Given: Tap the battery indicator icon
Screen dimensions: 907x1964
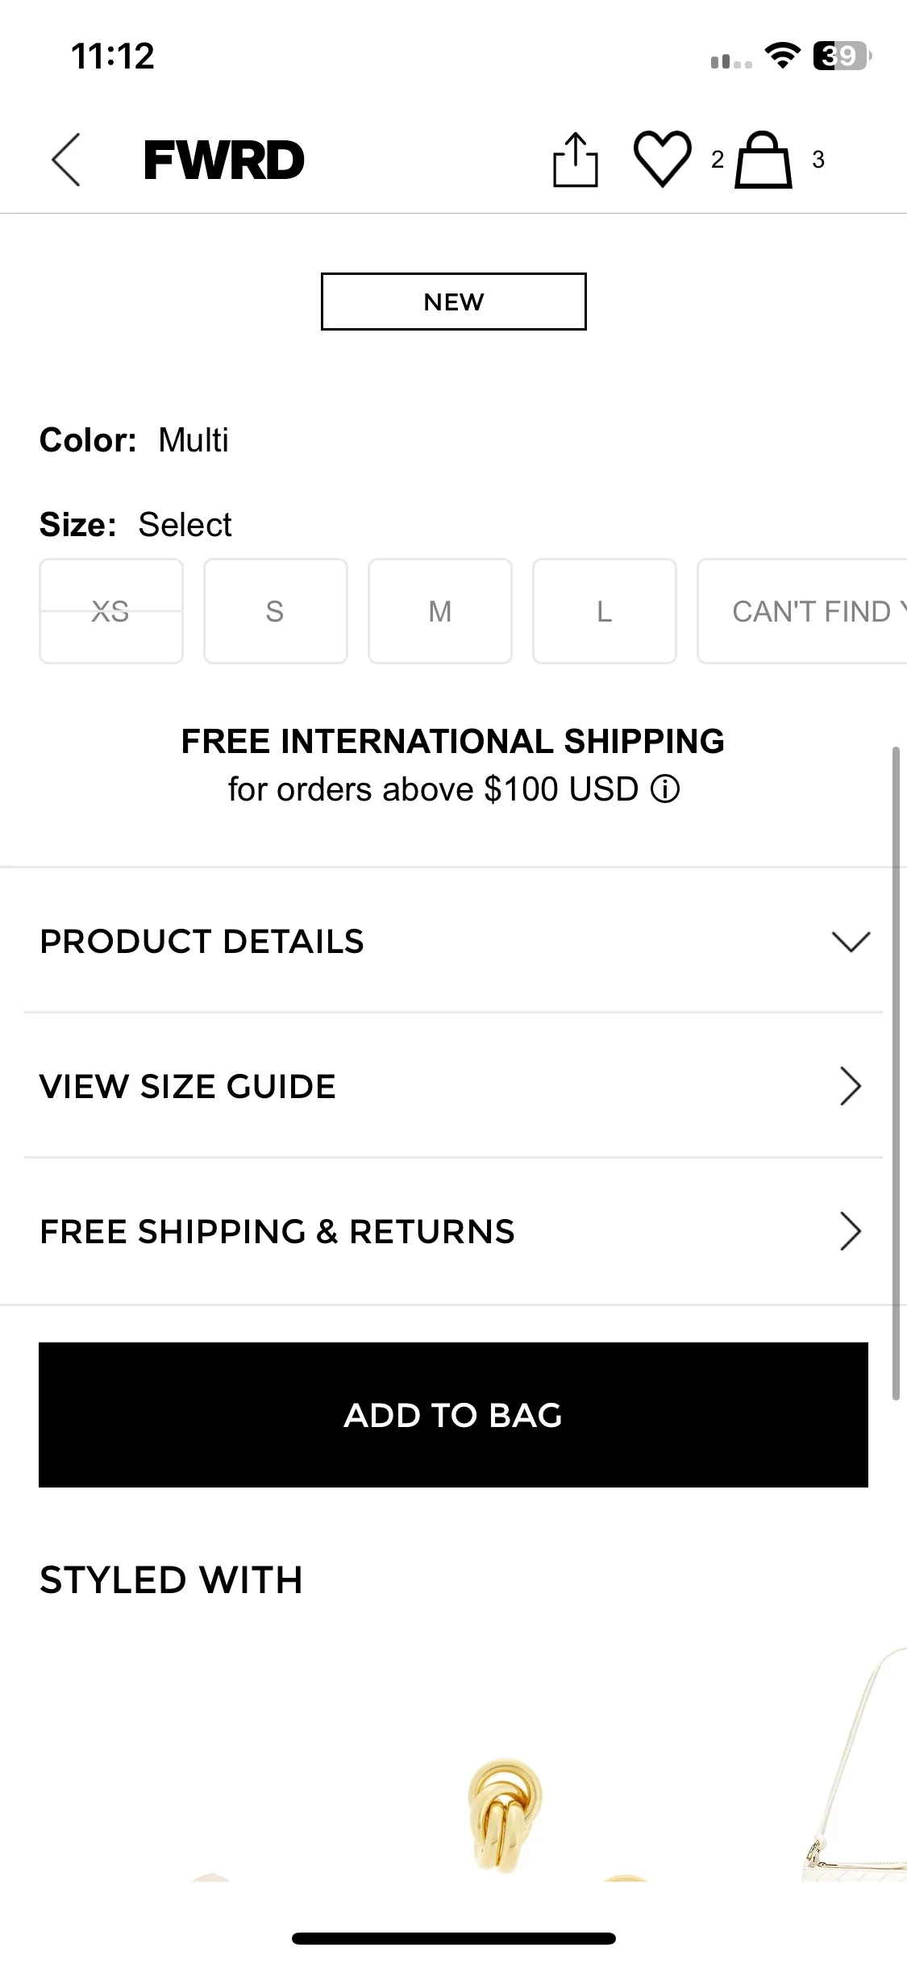Looking at the screenshot, I should pyautogui.click(x=843, y=56).
